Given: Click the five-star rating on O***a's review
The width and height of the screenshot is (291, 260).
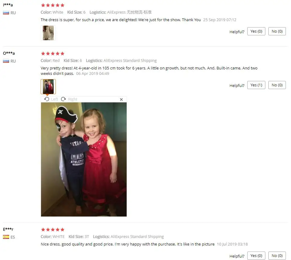Looking at the screenshot, I should [53, 53].
